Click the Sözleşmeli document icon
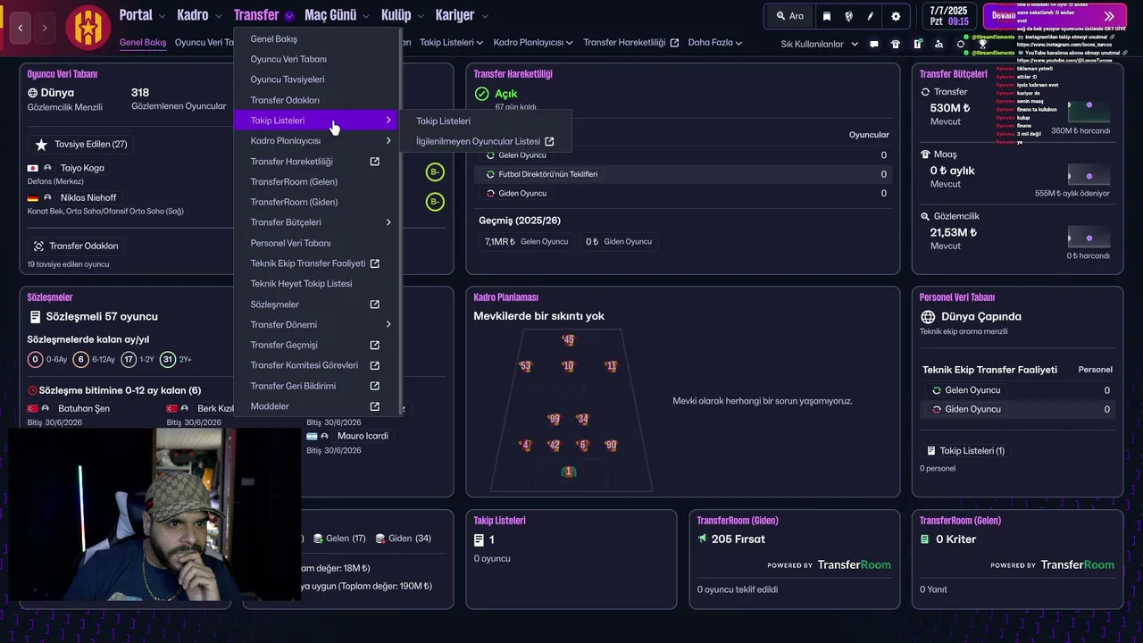Screen dimensions: 1143x643 click(x=35, y=317)
